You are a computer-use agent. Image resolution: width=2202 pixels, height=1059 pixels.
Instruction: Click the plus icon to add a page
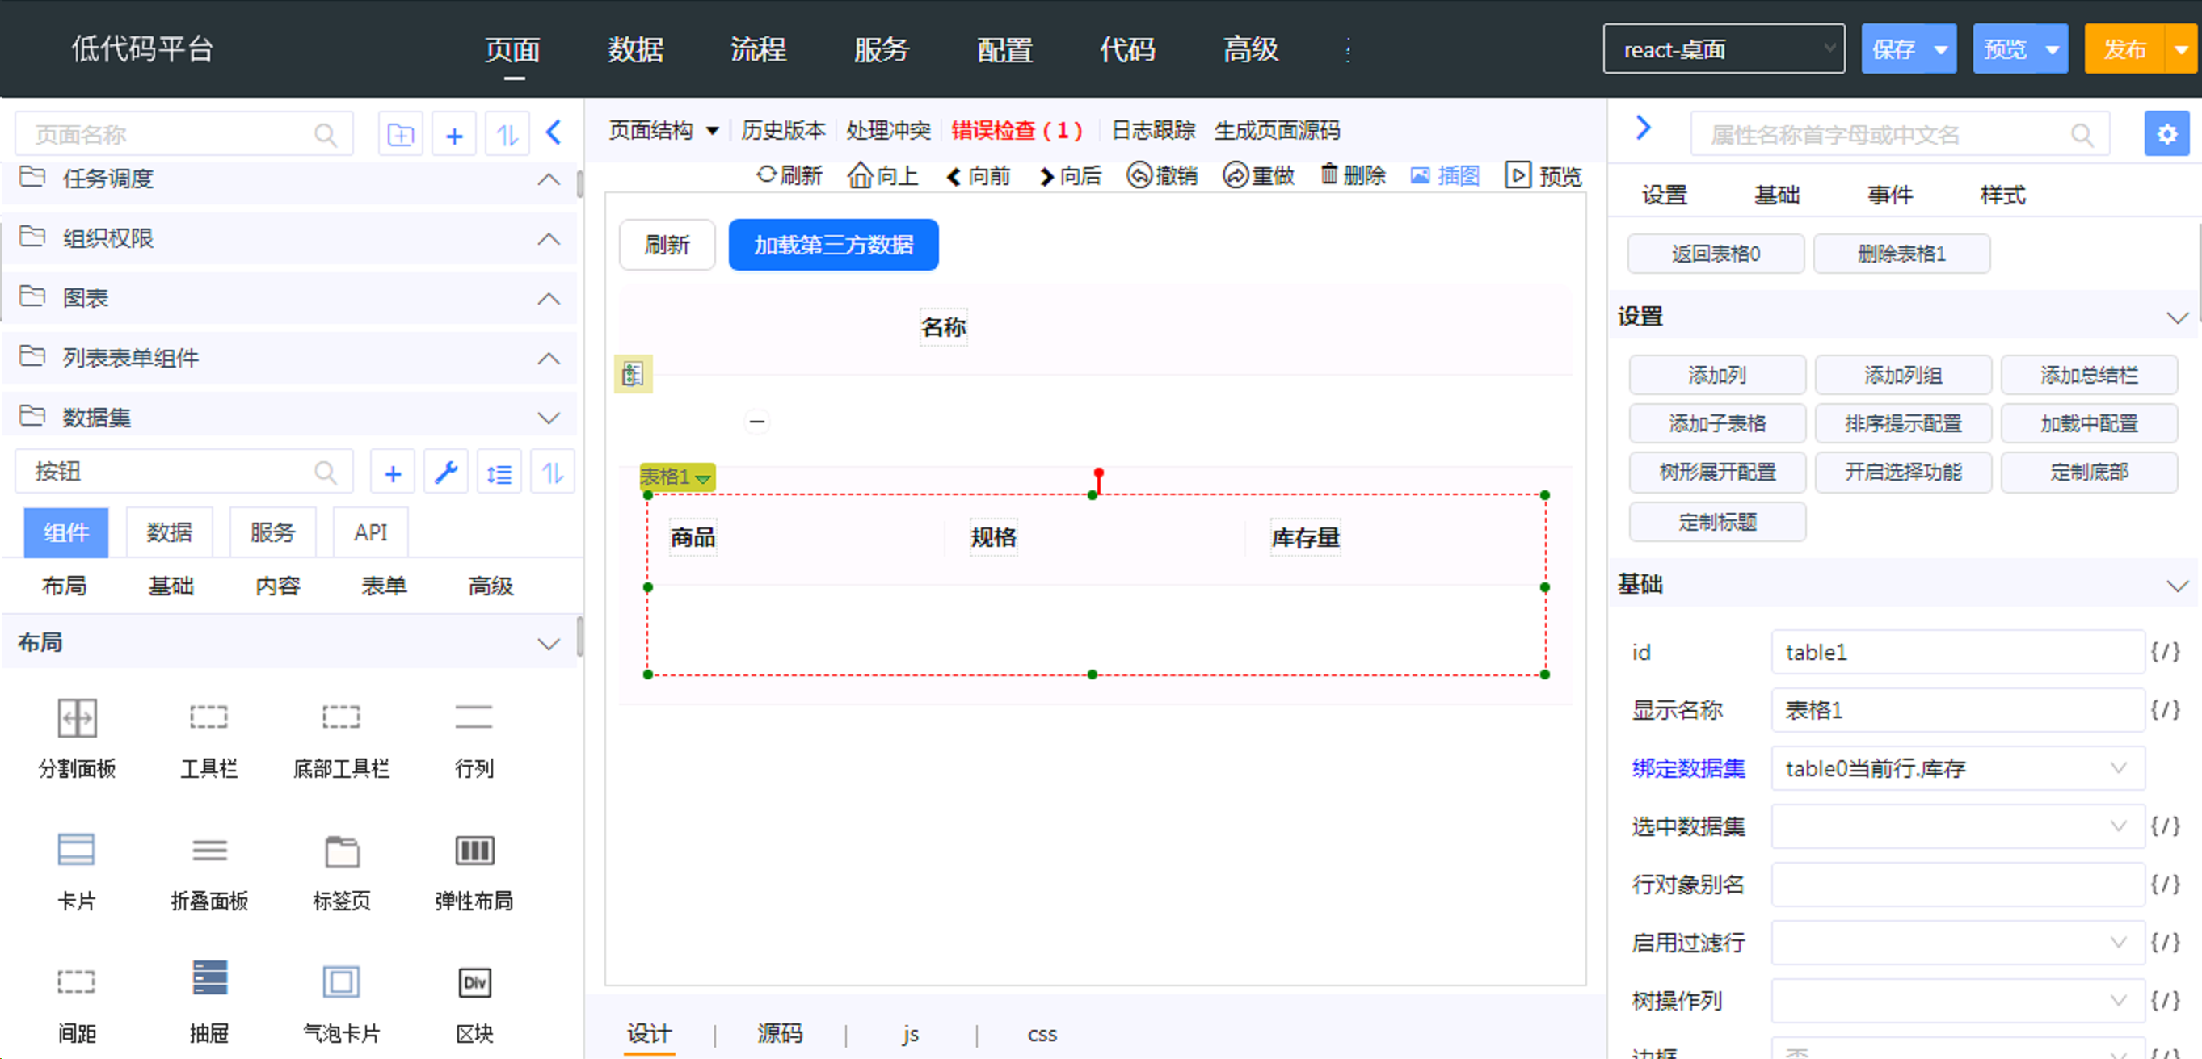454,134
